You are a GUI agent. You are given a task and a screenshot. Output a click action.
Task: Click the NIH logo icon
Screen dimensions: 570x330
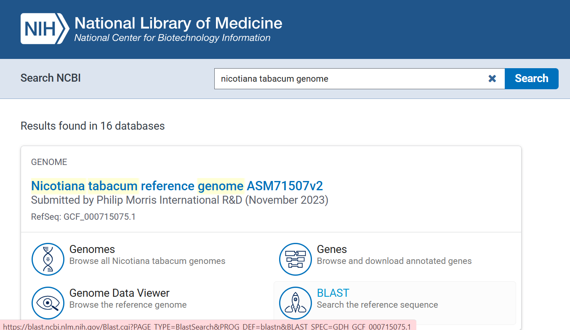[x=45, y=29]
